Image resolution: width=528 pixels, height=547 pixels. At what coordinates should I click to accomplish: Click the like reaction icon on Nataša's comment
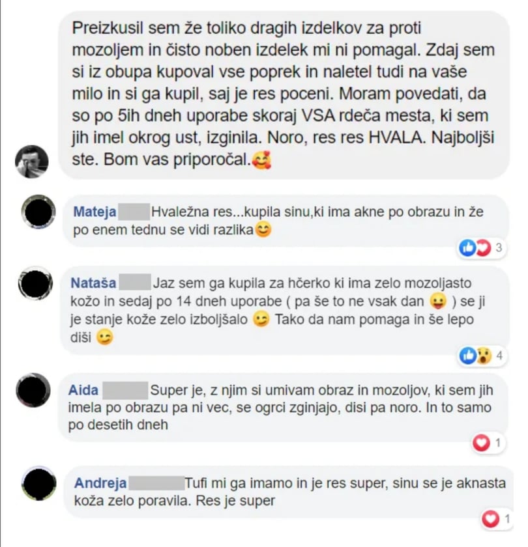(x=467, y=356)
